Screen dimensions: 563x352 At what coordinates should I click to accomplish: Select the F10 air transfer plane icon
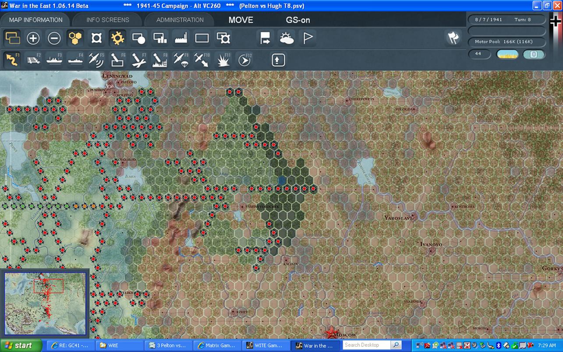coord(202,60)
